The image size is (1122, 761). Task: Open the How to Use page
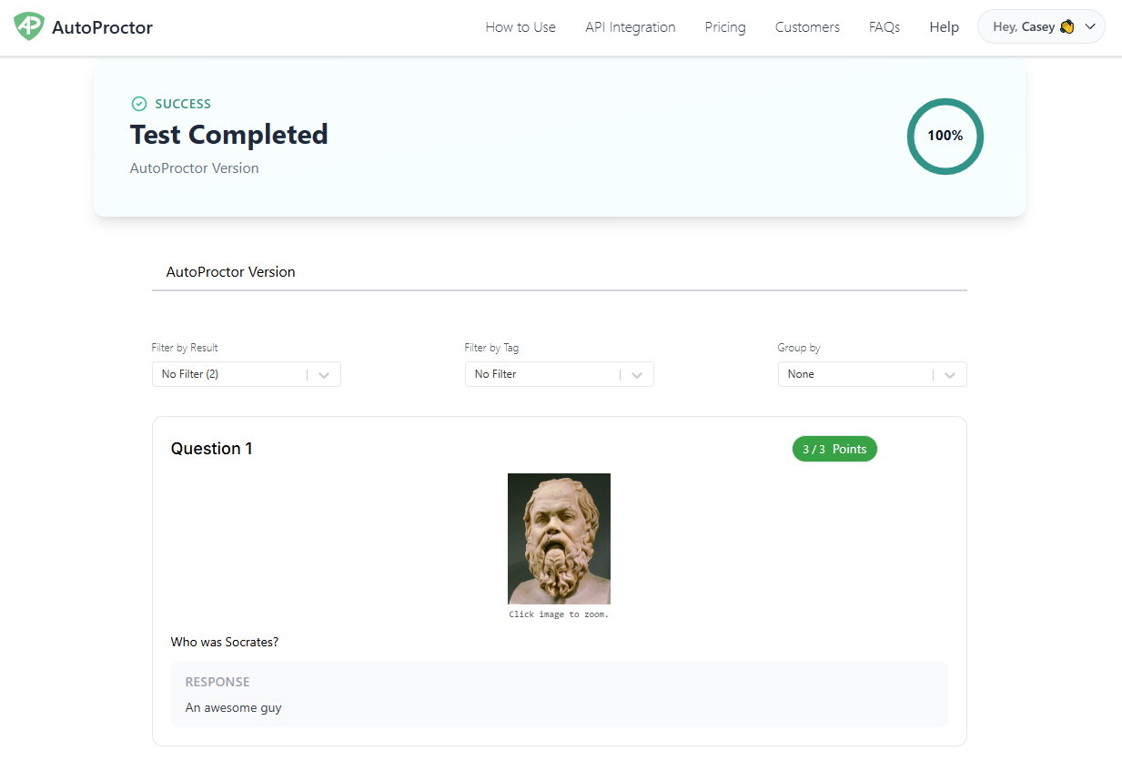(x=521, y=27)
